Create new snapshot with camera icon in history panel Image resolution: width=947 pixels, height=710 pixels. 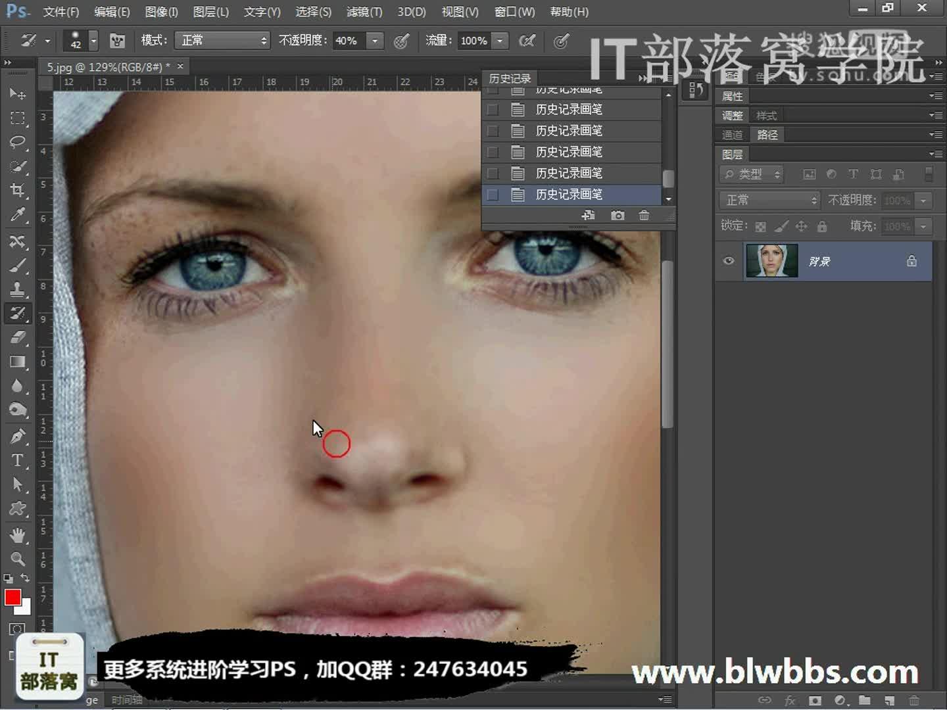617,215
